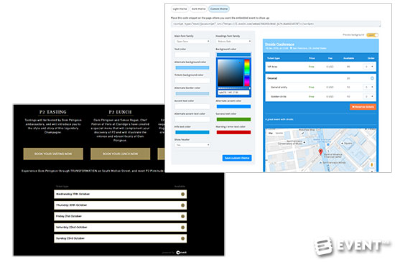Screen dimensions: 395x262
Task: Select the Map view button on map
Action: (x=271, y=133)
